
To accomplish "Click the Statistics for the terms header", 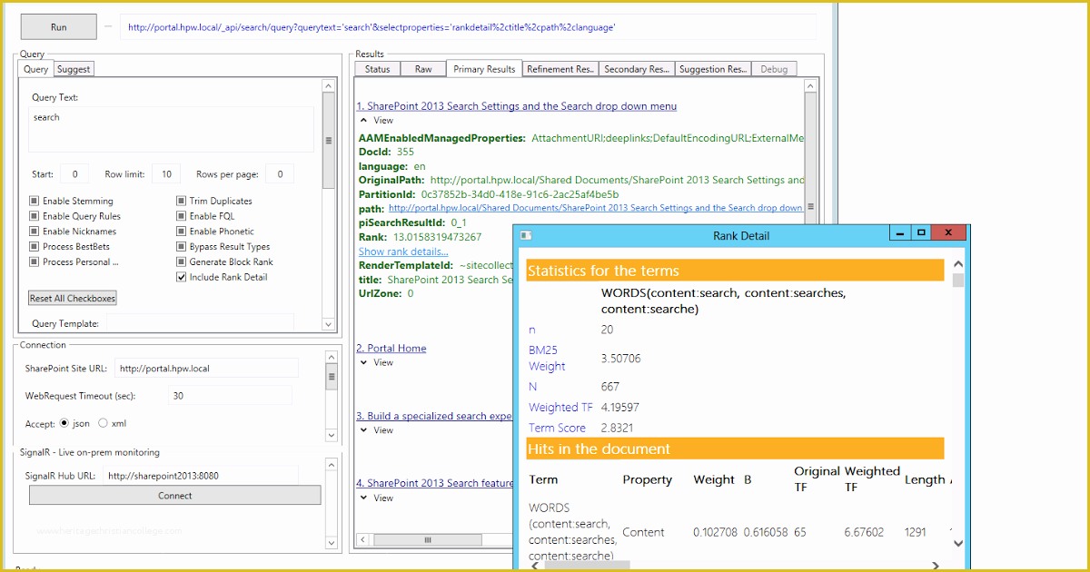I will click(735, 271).
